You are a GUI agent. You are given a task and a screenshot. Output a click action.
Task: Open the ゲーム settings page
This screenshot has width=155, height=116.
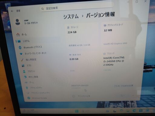pos(30,82)
